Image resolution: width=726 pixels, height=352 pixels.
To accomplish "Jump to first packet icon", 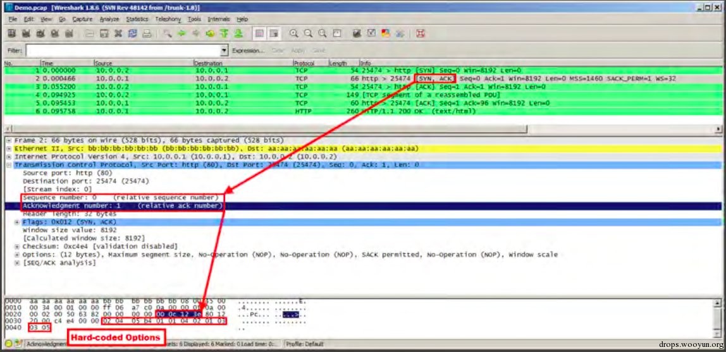I will click(x=224, y=33).
